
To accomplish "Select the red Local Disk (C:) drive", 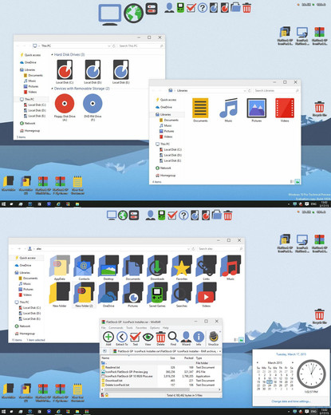I will click(65, 72).
